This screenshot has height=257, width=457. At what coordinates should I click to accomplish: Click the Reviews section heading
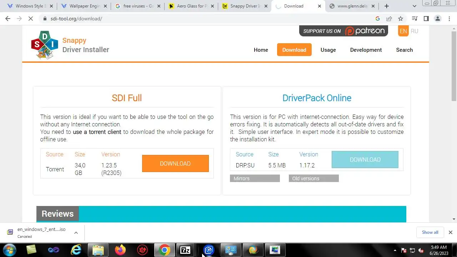[x=57, y=214]
